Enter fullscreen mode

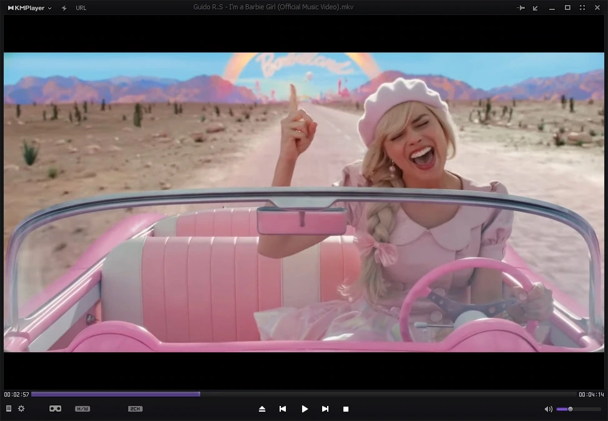coord(582,7)
